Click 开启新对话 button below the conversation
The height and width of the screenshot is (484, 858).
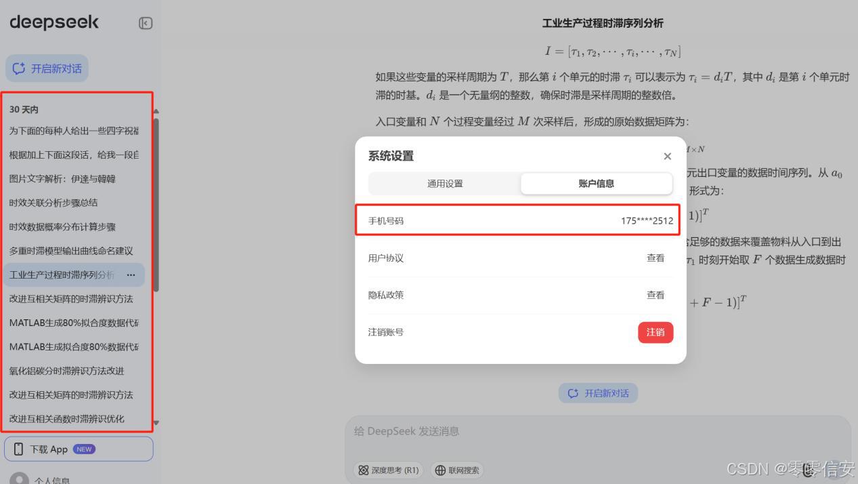coord(598,393)
